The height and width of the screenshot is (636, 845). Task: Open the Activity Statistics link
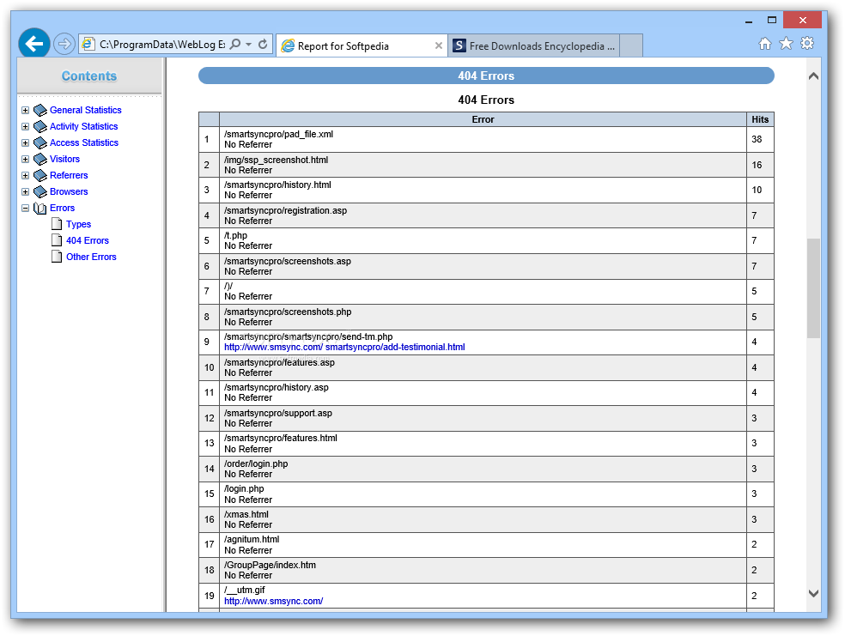tap(83, 126)
